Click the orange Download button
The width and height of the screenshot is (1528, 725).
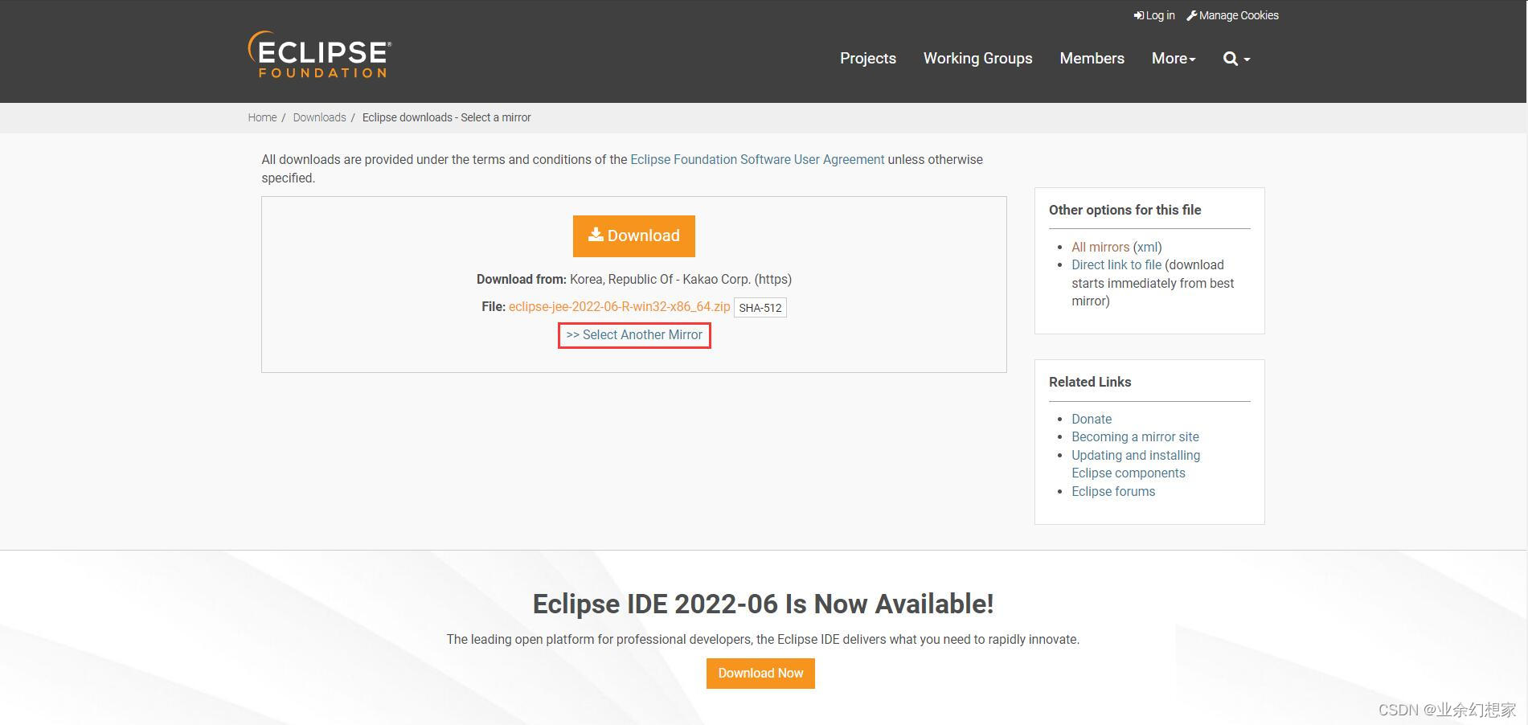click(x=634, y=236)
